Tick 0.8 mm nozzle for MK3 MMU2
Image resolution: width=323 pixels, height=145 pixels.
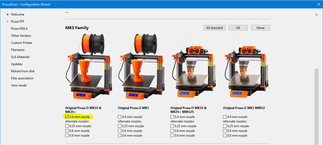(225, 136)
